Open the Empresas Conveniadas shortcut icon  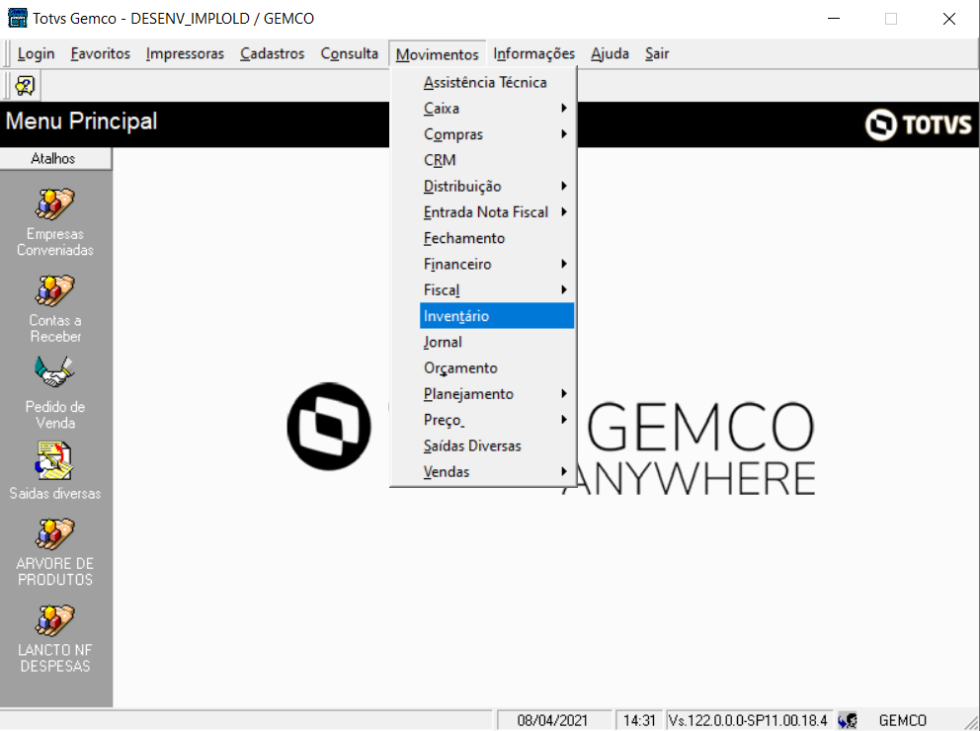[55, 204]
